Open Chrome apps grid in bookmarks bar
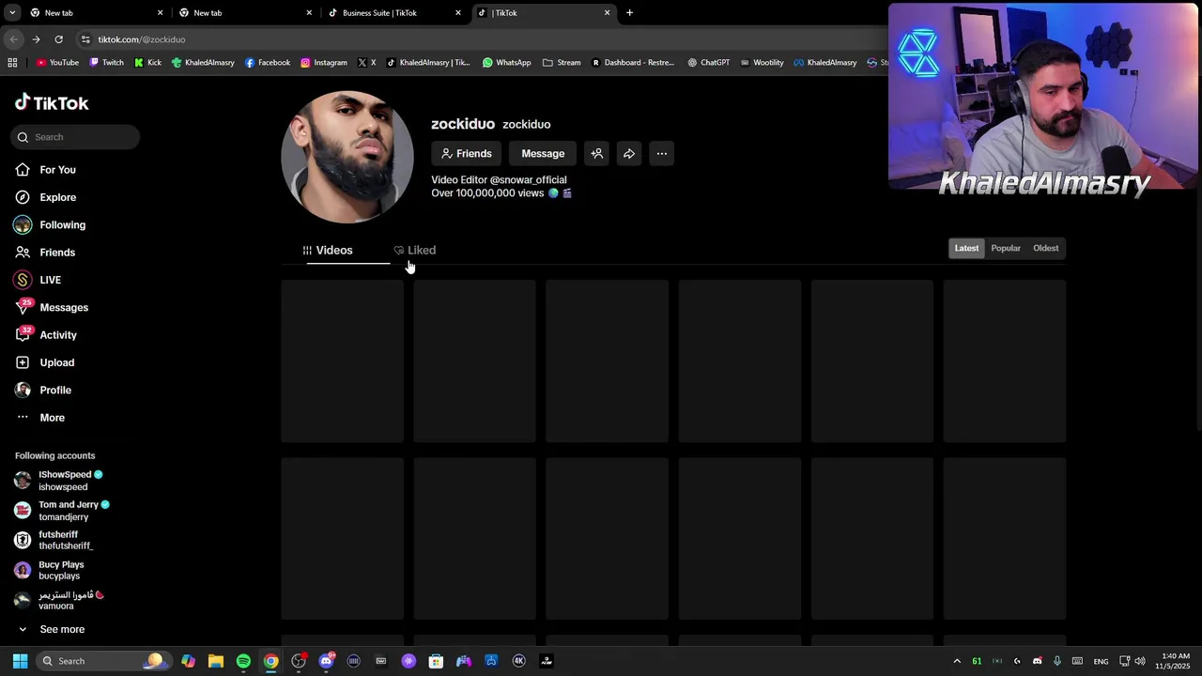The height and width of the screenshot is (676, 1202). point(12,63)
